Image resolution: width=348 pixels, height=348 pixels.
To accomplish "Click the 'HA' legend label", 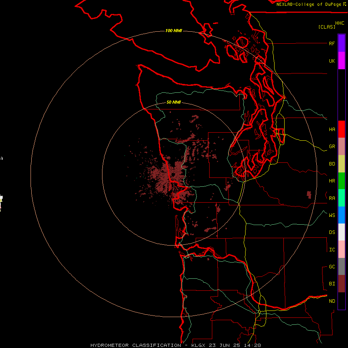I will [332, 129].
